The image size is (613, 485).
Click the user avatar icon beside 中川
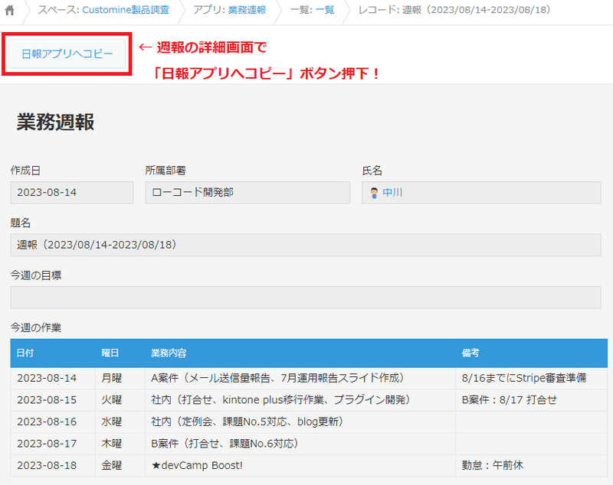374,193
